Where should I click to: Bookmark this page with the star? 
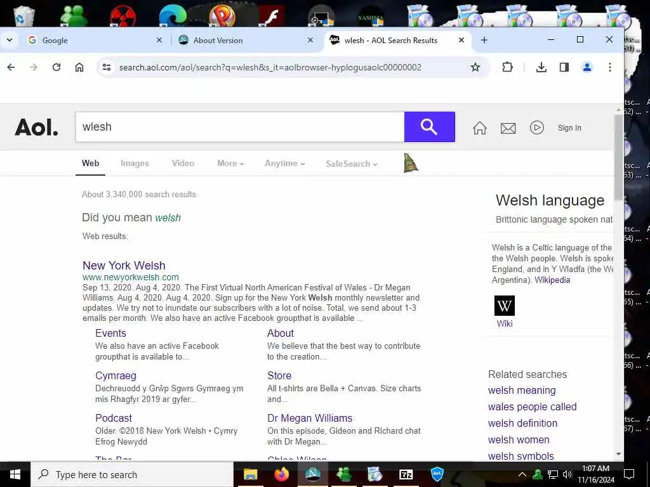click(475, 67)
